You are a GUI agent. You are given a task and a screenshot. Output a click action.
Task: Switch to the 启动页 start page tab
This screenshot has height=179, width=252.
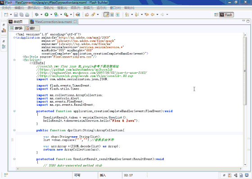(18, 22)
